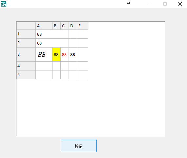Select column header C

pyautogui.click(x=65, y=26)
